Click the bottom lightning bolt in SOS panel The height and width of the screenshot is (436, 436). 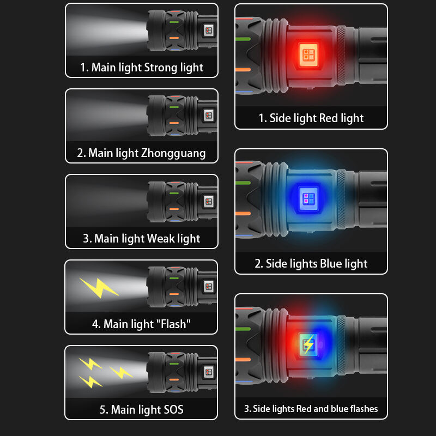(x=90, y=381)
